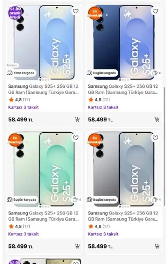Add silver Galaxy S25+ to cart
This screenshot has height=264, width=167.
(x=77, y=119)
